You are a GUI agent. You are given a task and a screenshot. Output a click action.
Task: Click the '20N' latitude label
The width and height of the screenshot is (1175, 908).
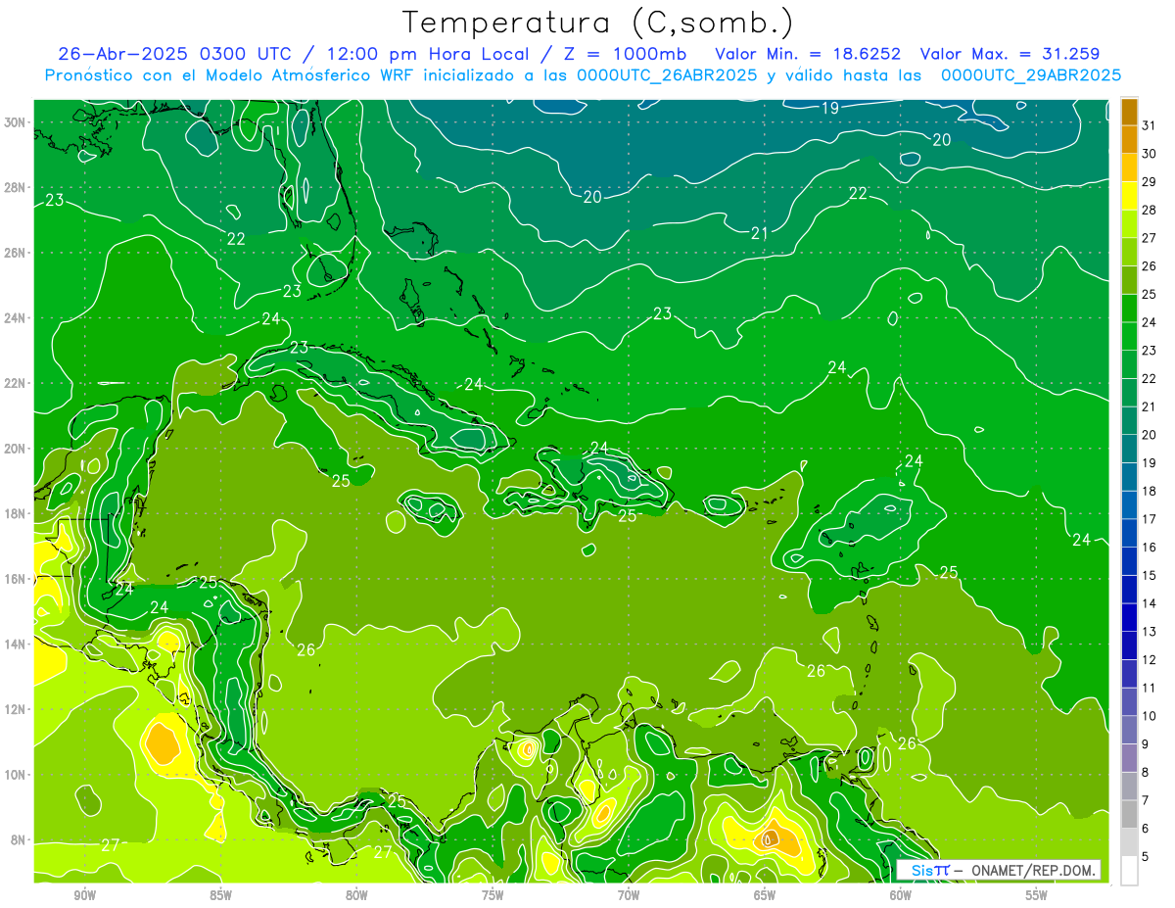tap(16, 449)
